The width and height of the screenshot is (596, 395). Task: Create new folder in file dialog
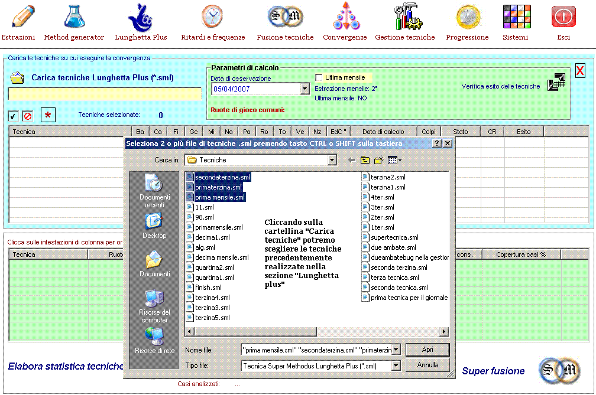click(x=378, y=160)
